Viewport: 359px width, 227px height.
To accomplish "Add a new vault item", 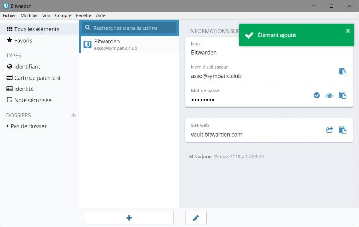I will coord(129,218).
